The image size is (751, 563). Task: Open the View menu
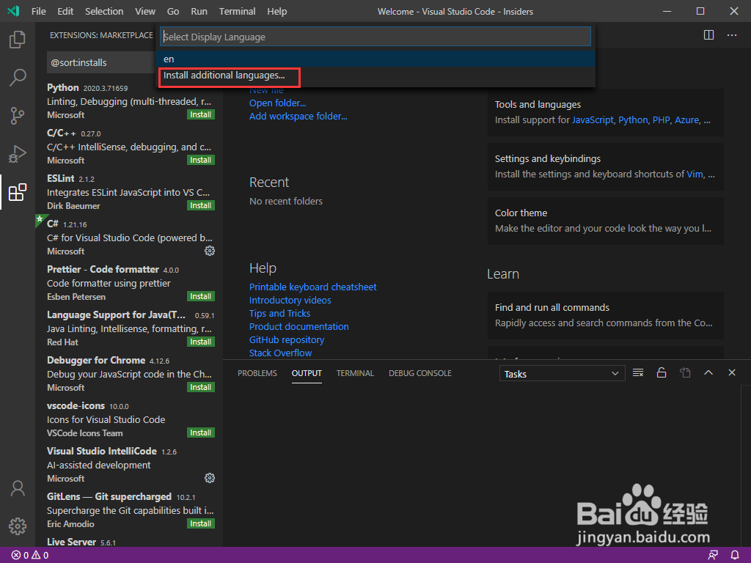[x=144, y=11]
